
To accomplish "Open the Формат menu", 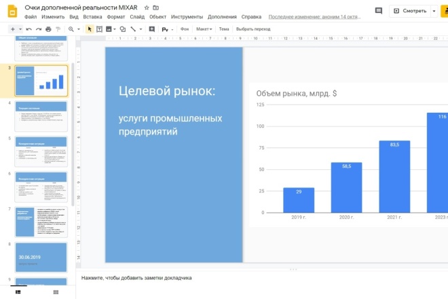I will tap(116, 17).
